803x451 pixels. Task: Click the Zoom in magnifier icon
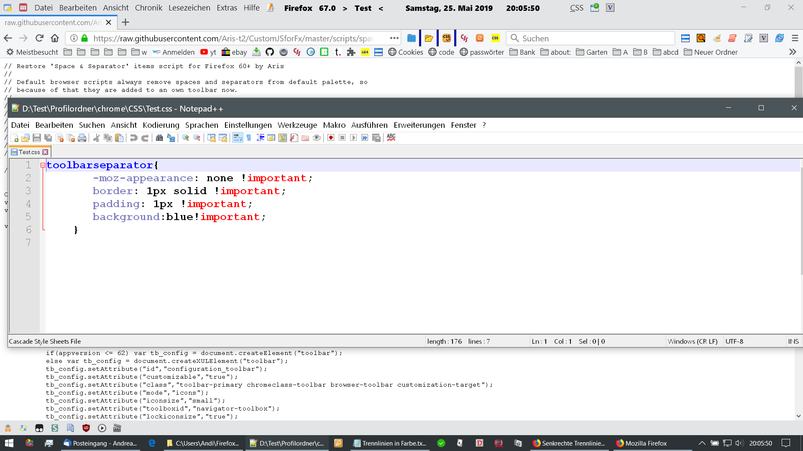185,138
